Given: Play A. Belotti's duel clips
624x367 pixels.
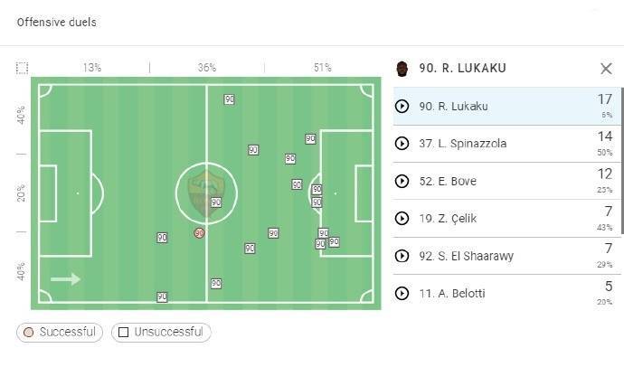Looking at the screenshot, I should [402, 294].
